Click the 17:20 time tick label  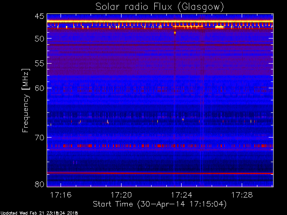tap(121, 195)
